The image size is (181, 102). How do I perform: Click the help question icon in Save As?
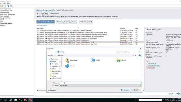tap(140, 56)
